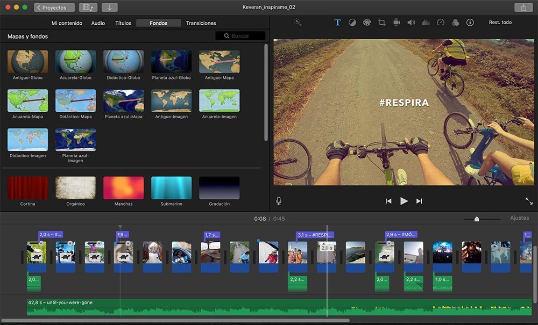This screenshot has height=325, width=538.
Task: Pick the Manchas background swatch
Action: 124,187
